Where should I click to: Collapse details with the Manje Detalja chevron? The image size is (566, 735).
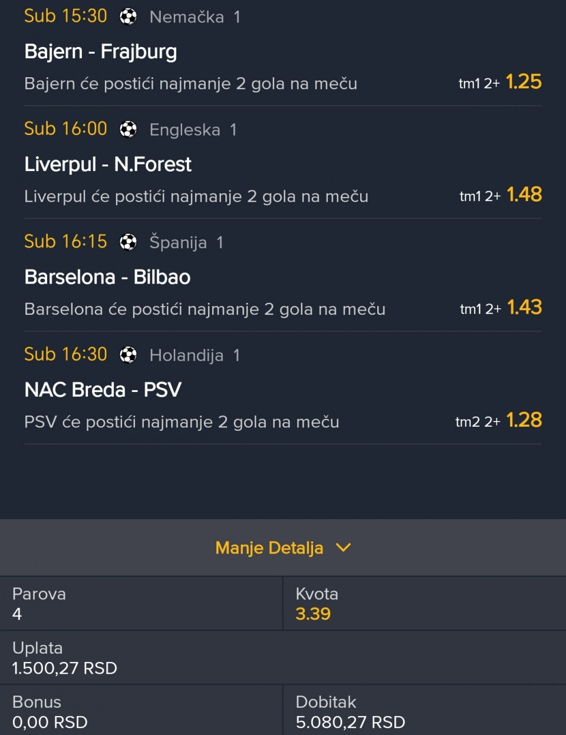coord(343,548)
